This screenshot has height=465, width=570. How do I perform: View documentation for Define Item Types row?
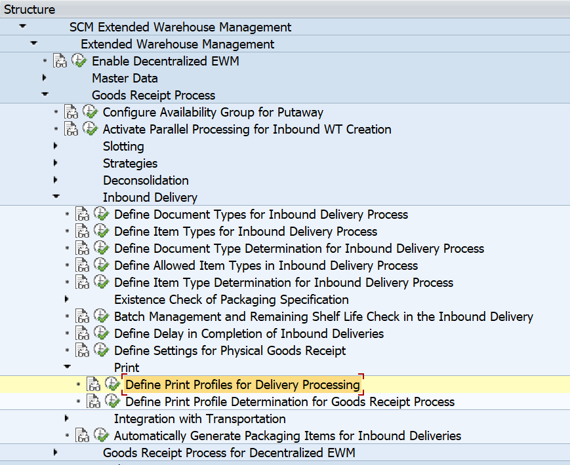point(83,231)
